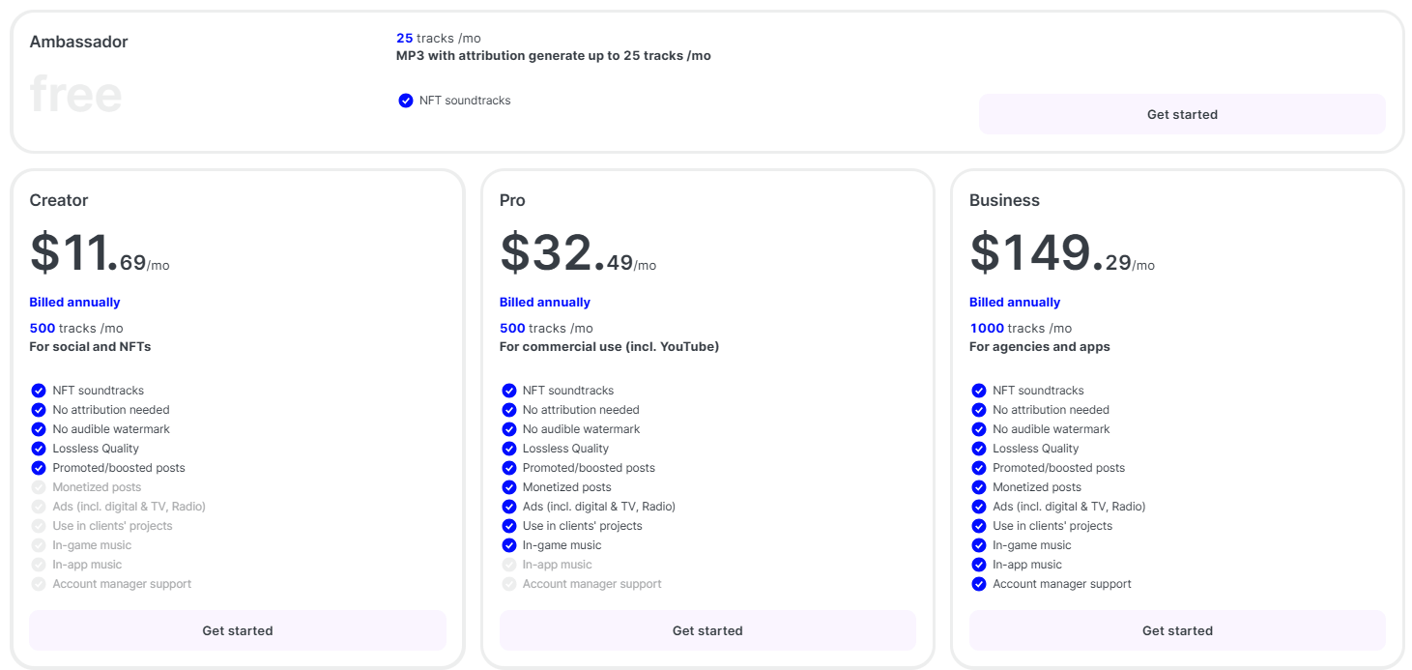Click Billed annually under the Business price
Viewport: 1412px width, 670px height.
pyautogui.click(x=1015, y=303)
